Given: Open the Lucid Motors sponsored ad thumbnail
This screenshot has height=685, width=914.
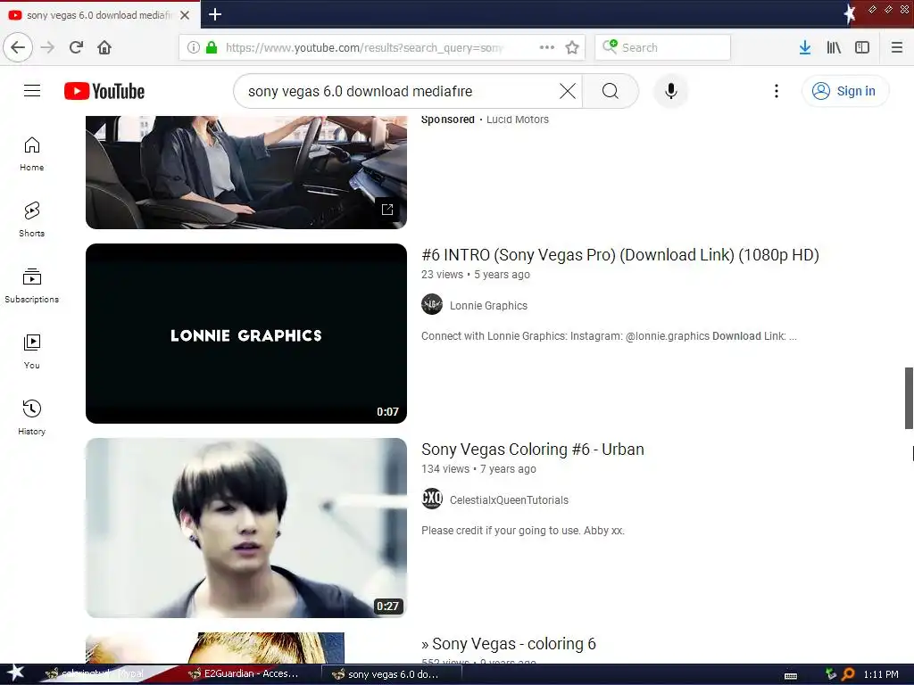Looking at the screenshot, I should [x=246, y=172].
